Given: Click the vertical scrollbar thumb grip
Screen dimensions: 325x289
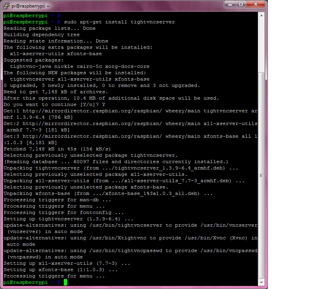Looking at the screenshot, I should (261, 175).
